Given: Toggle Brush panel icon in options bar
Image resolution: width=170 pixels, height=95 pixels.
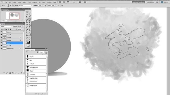Looking at the screenshot, I should tap(13, 6).
